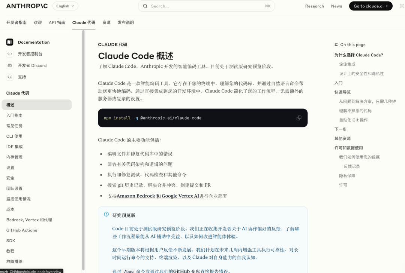Toggle light/dark theme sun icon
This screenshot has height=273, width=405.
click(402, 6)
